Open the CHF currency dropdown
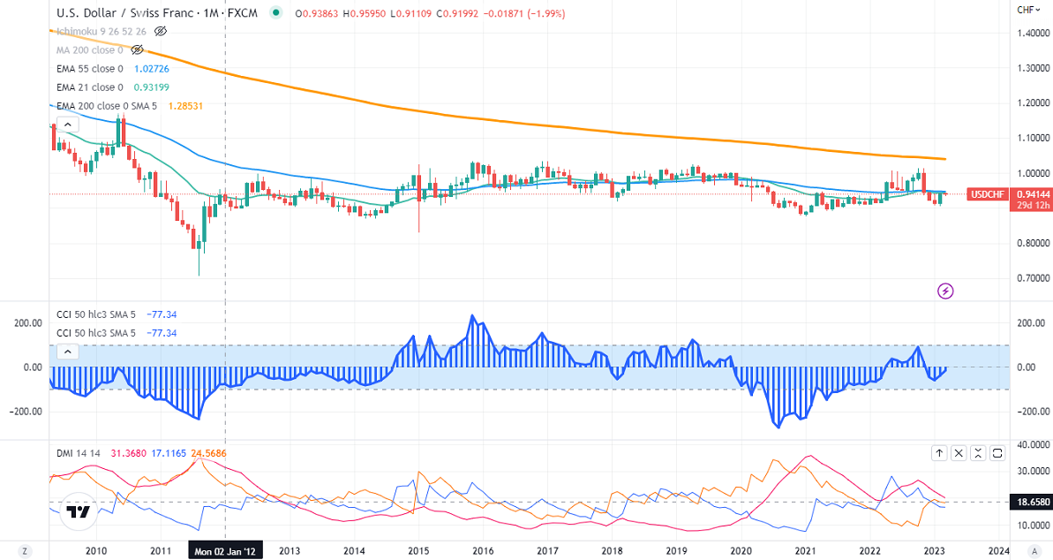 pyautogui.click(x=1027, y=10)
